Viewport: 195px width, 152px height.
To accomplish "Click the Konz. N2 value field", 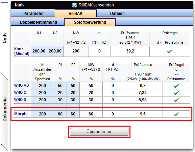I will point(55,51).
